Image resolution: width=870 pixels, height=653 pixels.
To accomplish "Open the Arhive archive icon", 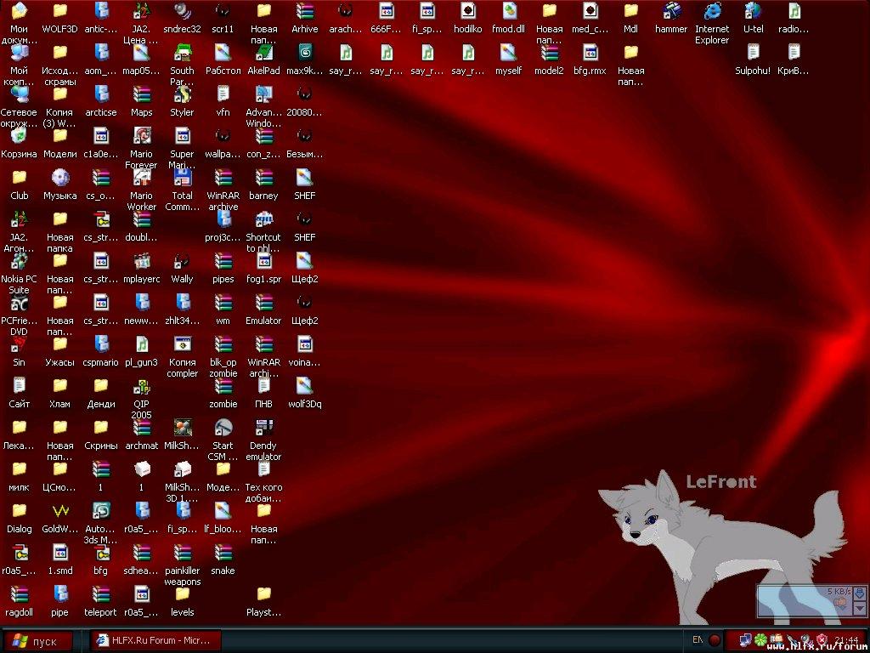I will [x=305, y=11].
